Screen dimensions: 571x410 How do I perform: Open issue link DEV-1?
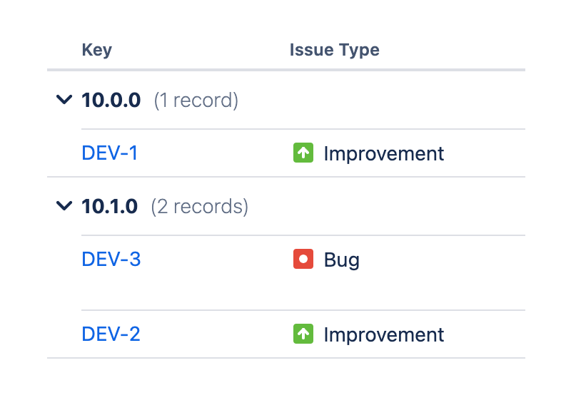pos(110,153)
